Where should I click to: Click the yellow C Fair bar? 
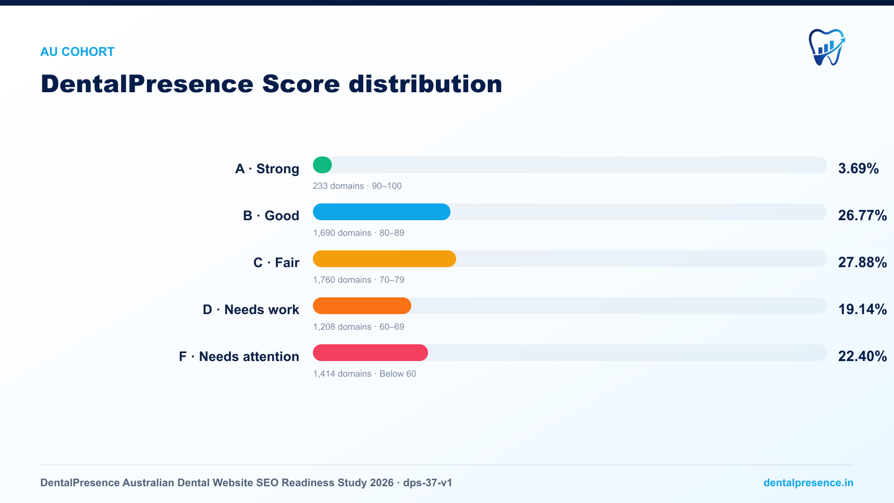pyautogui.click(x=384, y=259)
